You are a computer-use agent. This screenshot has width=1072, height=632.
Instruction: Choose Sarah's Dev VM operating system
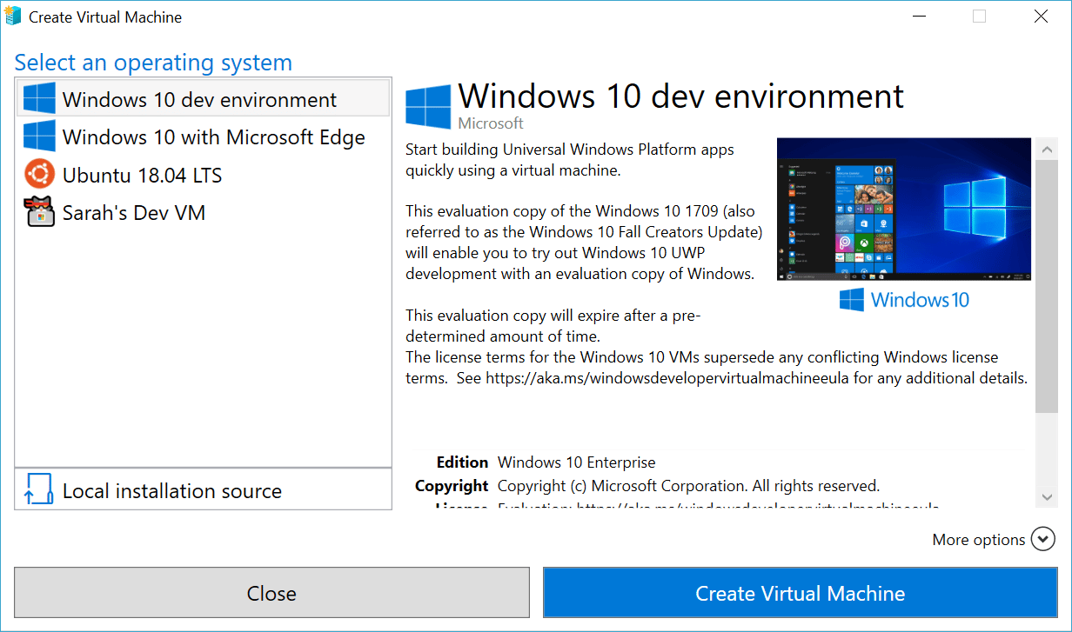[x=133, y=212]
